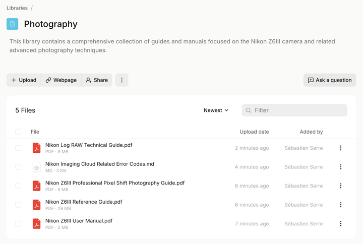Screen dimensions: 363x244
Task: Click the PDF · 29 MB size label
Action: coord(58,209)
